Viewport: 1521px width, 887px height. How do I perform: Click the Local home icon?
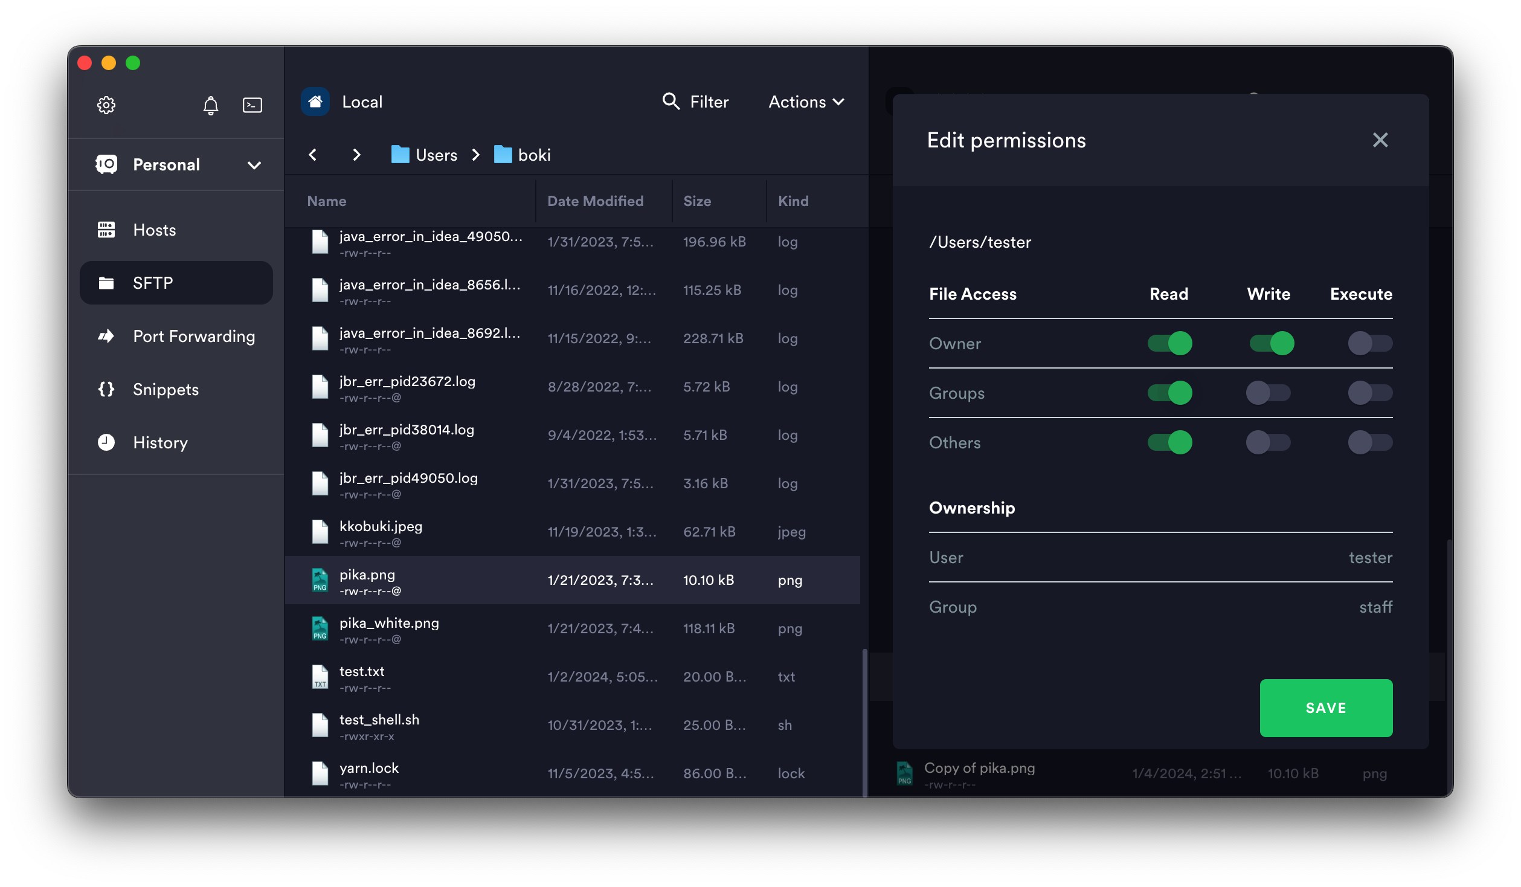click(315, 102)
